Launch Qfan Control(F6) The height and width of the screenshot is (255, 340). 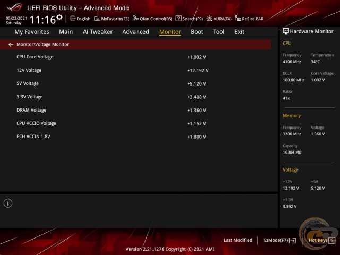156,19
